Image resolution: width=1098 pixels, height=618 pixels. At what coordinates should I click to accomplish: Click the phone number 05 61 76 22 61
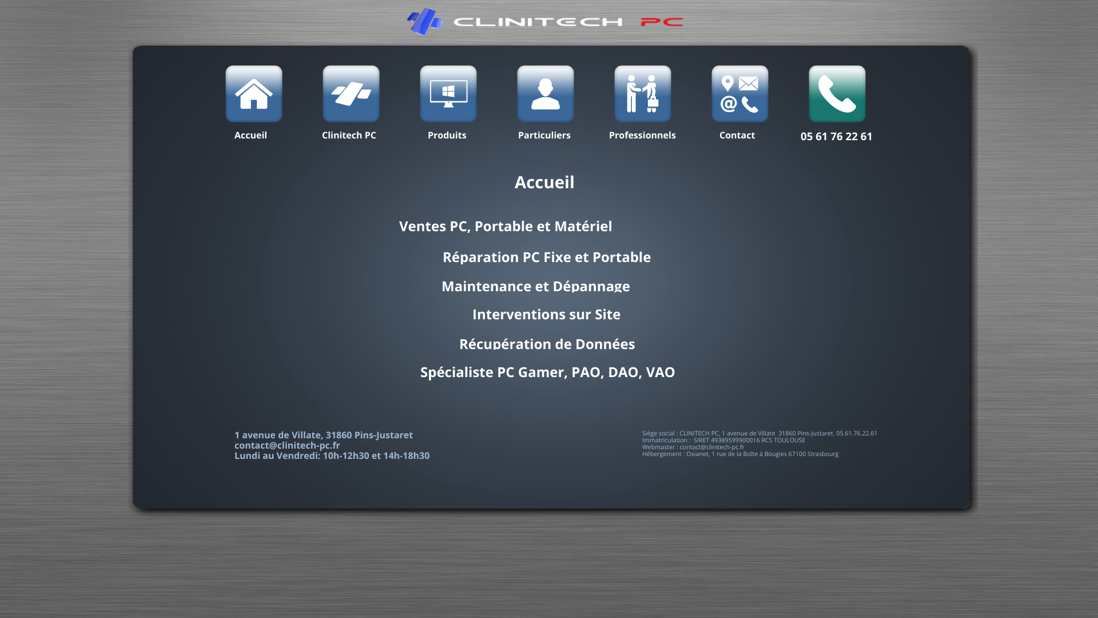pos(837,136)
